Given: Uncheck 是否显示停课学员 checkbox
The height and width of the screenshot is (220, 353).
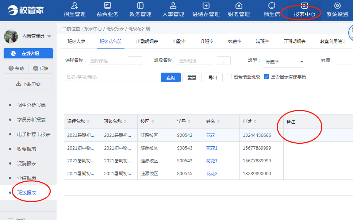Looking at the screenshot, I should [266, 77].
